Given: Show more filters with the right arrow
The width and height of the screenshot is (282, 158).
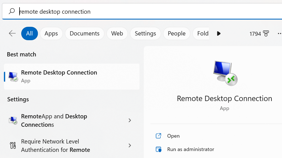Looking at the screenshot, I should 219,33.
